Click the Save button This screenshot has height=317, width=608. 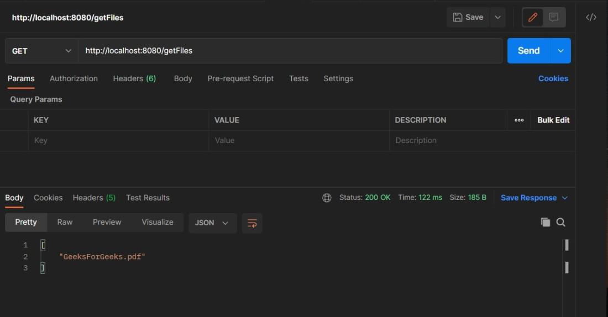click(468, 17)
